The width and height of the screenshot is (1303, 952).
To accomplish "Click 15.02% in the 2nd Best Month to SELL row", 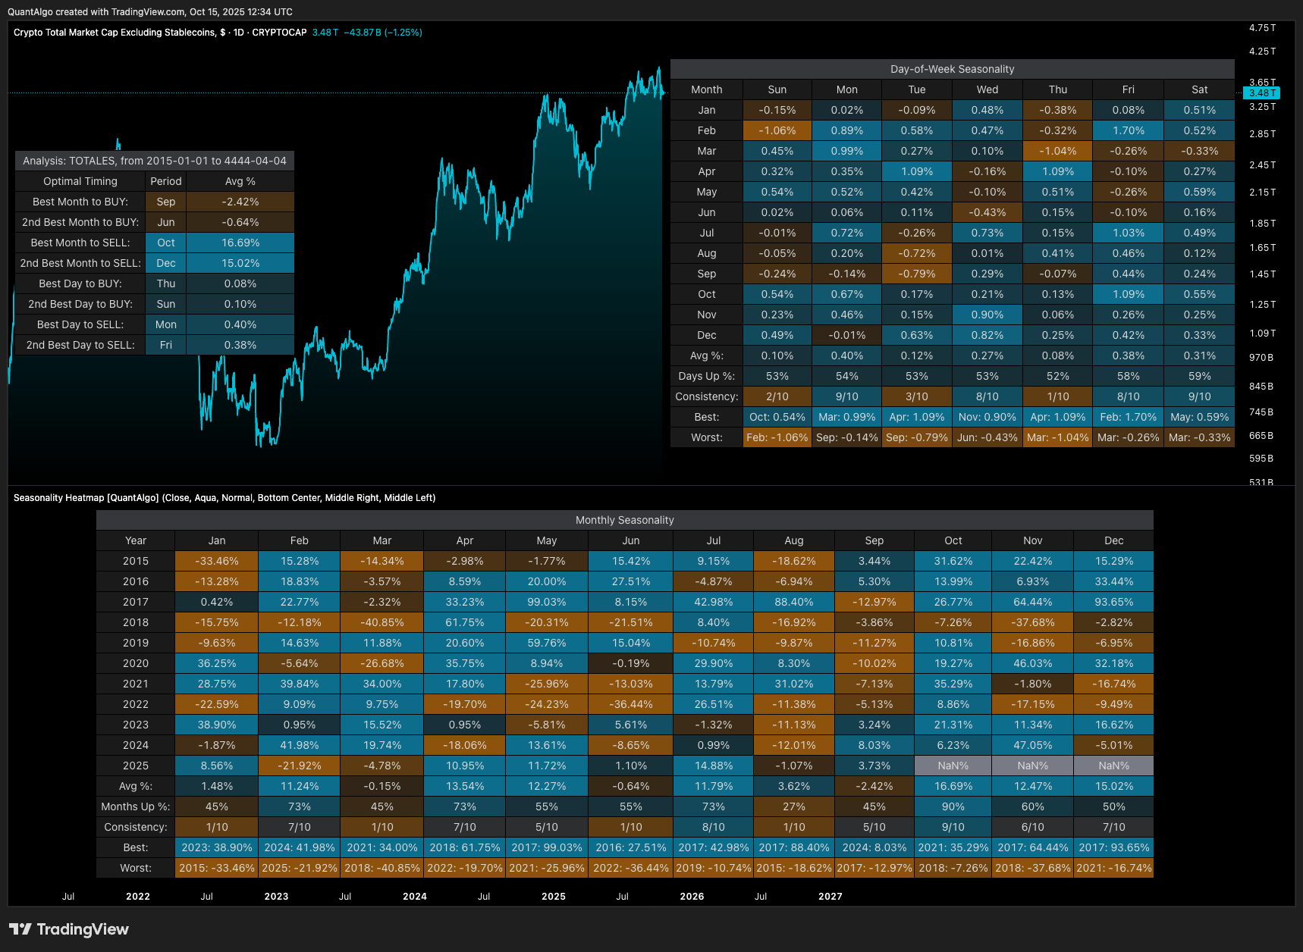I will point(240,263).
